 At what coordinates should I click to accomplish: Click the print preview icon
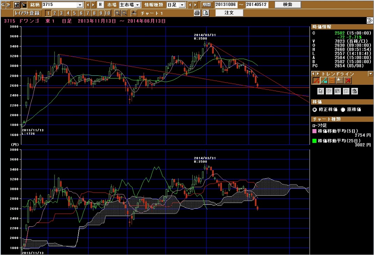(x=206, y=13)
